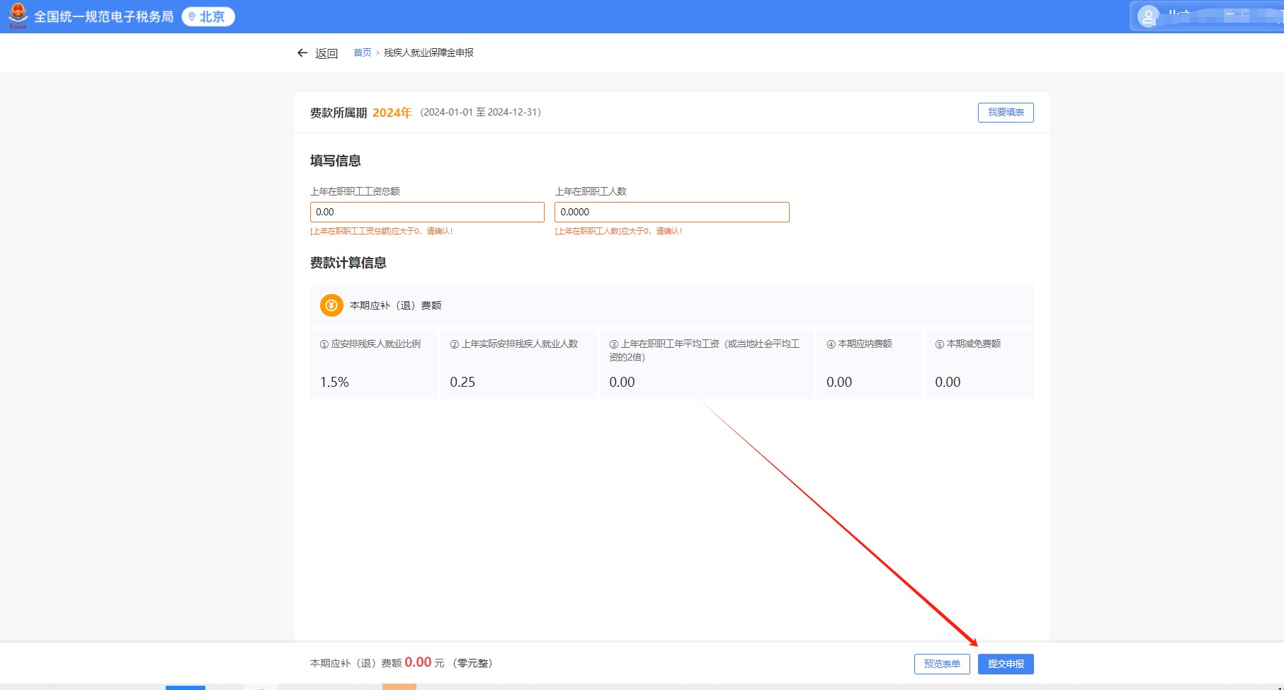Submit with the 提交申报 button
Screen dimensions: 1284x690
pyautogui.click(x=1006, y=664)
